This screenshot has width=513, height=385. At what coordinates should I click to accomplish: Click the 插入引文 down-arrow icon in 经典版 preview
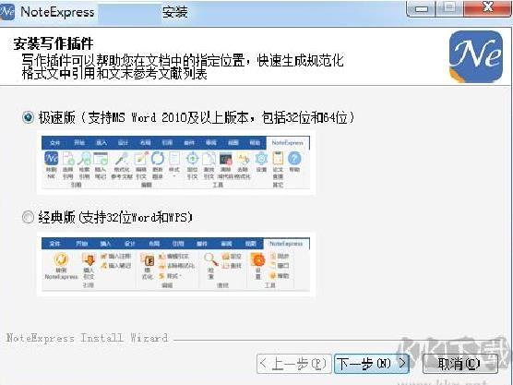click(89, 260)
